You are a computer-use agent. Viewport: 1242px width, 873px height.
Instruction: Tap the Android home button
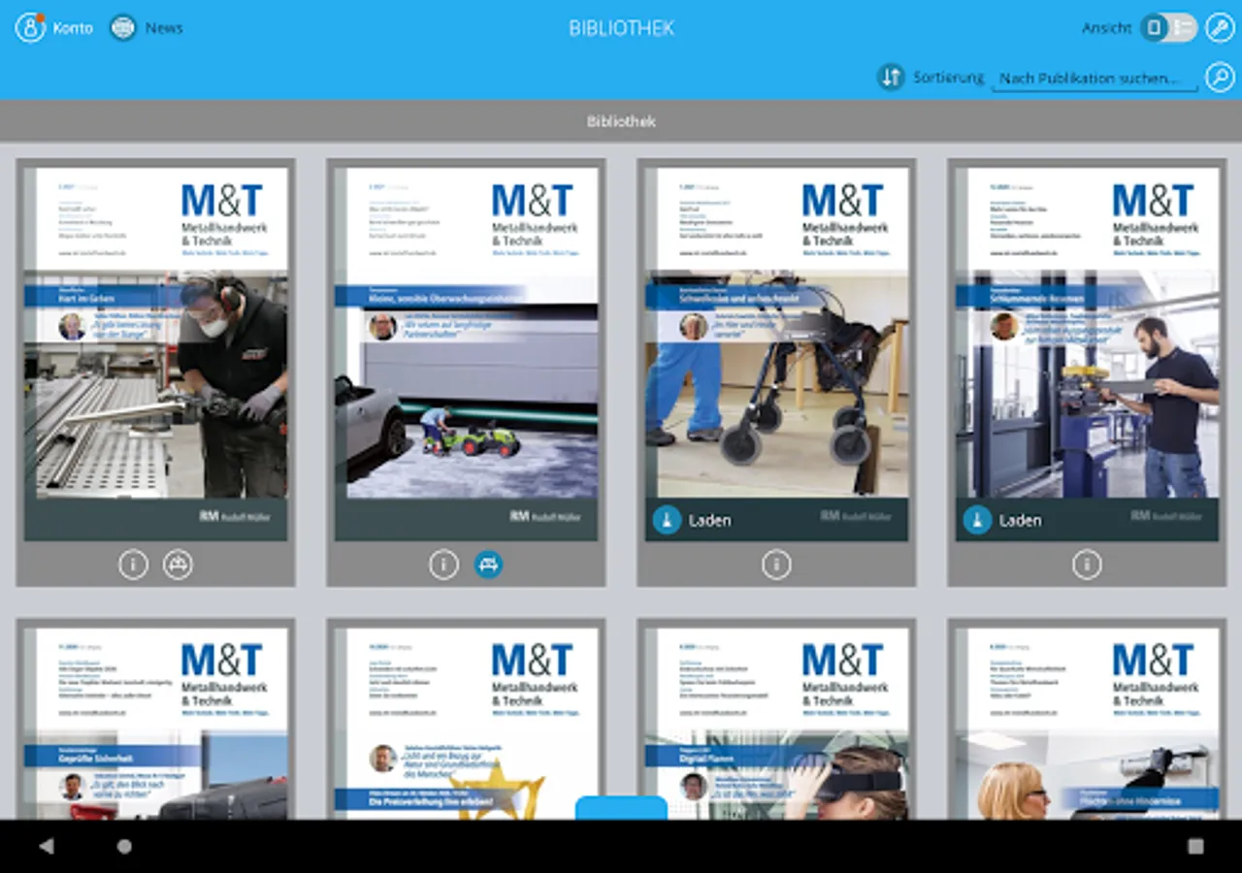(124, 846)
